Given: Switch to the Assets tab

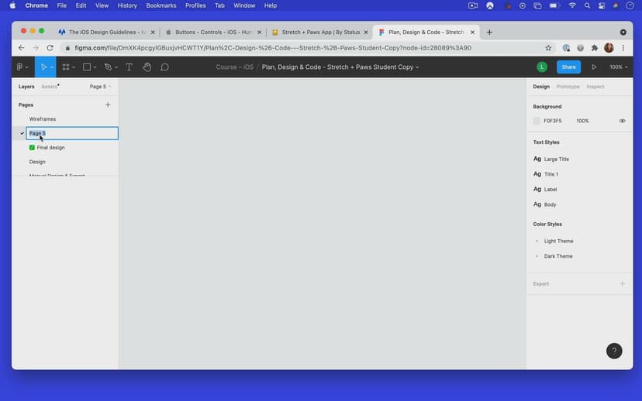Looking at the screenshot, I should (49, 87).
